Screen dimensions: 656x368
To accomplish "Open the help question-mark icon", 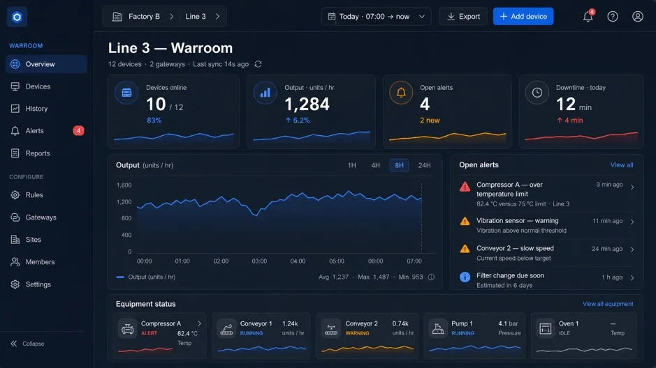I will (x=613, y=16).
